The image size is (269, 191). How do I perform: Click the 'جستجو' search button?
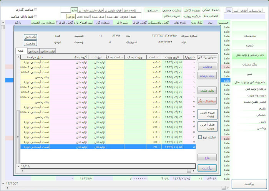(x=152, y=10)
